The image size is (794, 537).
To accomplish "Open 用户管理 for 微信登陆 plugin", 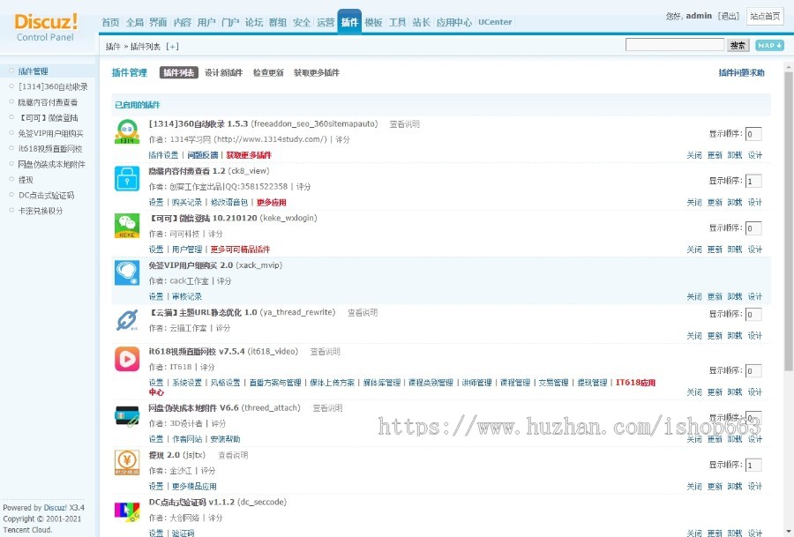I will [187, 250].
